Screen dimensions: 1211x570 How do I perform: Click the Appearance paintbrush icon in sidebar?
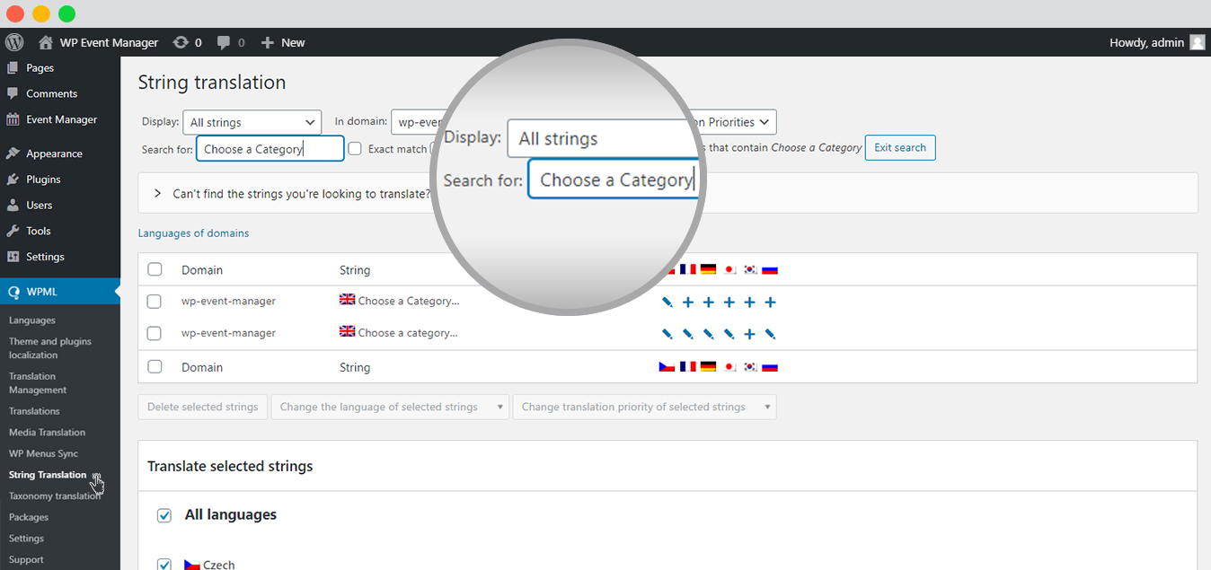click(x=13, y=153)
